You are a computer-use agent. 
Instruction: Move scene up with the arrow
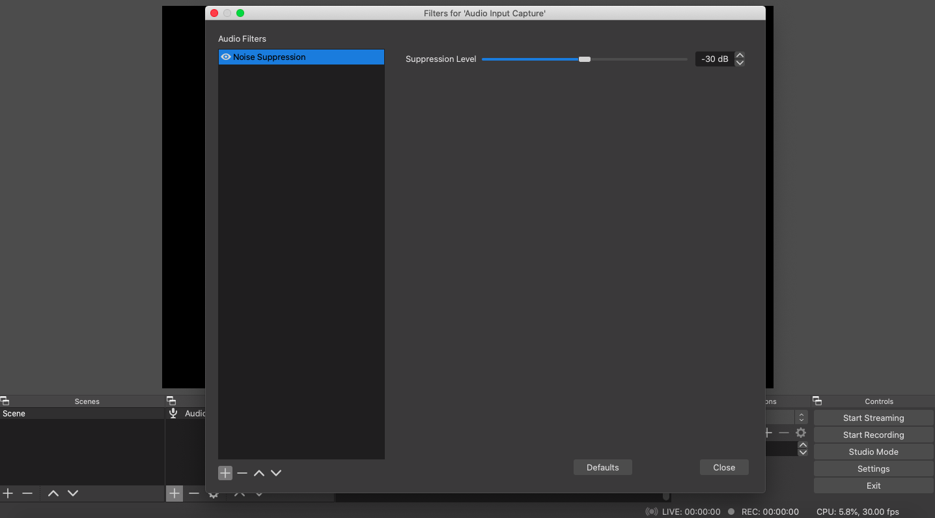(x=53, y=493)
